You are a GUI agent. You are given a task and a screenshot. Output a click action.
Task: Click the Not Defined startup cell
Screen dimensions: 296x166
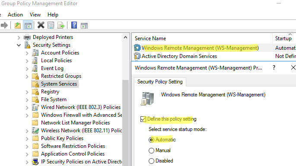point(285,56)
